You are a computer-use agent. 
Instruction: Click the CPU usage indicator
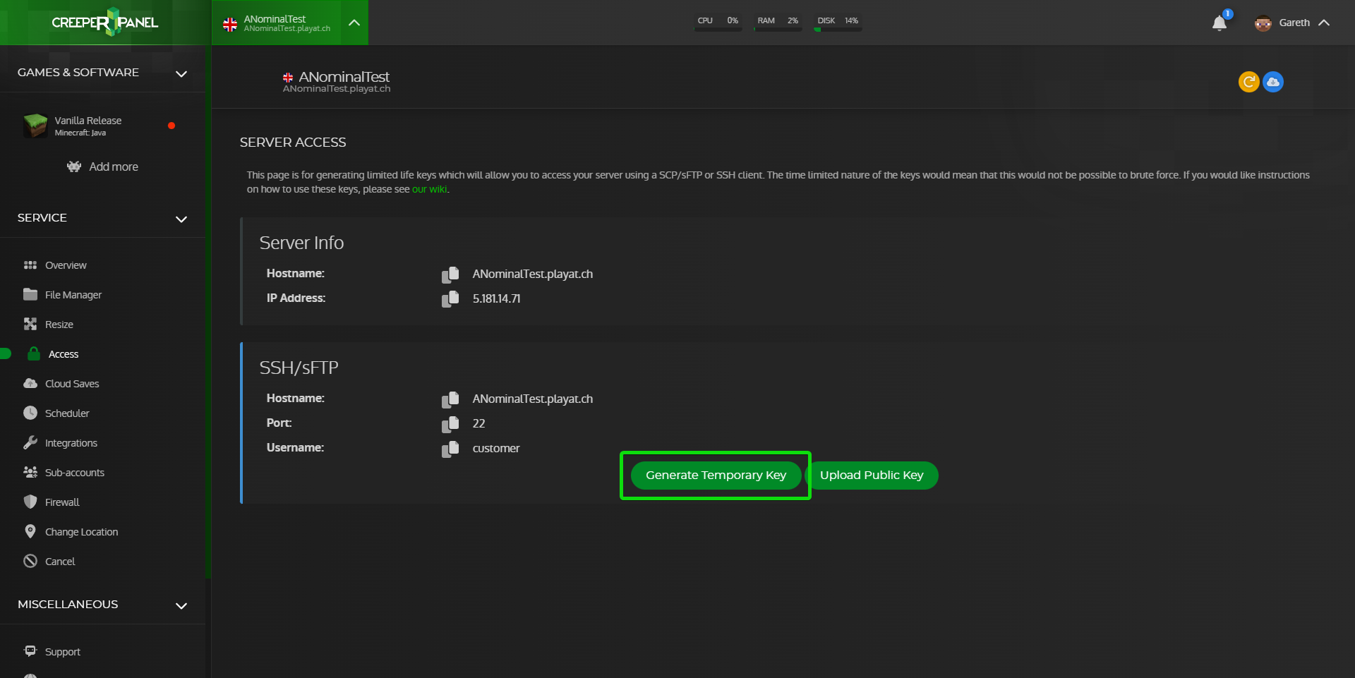tap(718, 23)
